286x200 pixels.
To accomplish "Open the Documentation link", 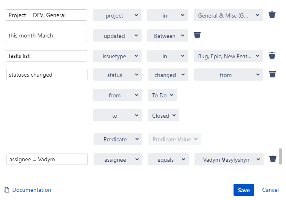I will [32, 190].
